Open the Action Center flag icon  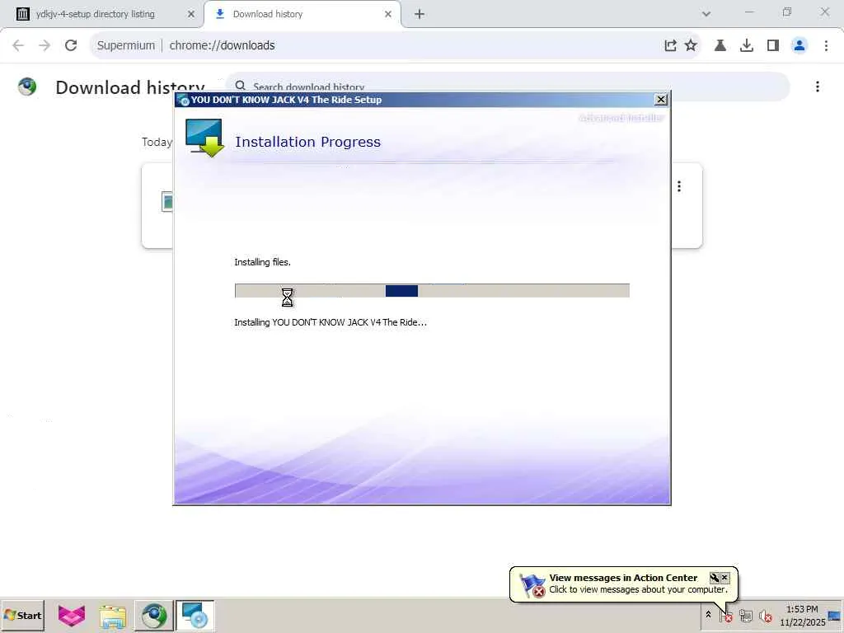(x=725, y=615)
